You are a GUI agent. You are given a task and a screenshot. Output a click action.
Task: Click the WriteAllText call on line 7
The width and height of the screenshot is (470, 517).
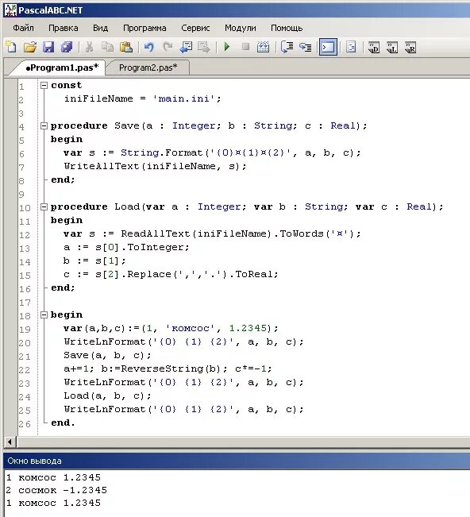[x=155, y=166]
